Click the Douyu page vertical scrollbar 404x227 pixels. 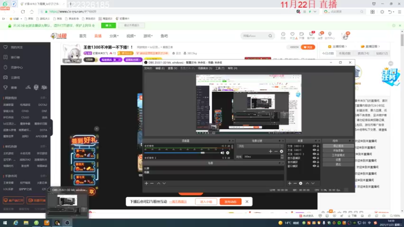(402, 40)
